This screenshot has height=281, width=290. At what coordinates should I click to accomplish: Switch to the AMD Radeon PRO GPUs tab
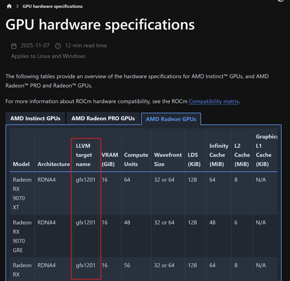[103, 118]
